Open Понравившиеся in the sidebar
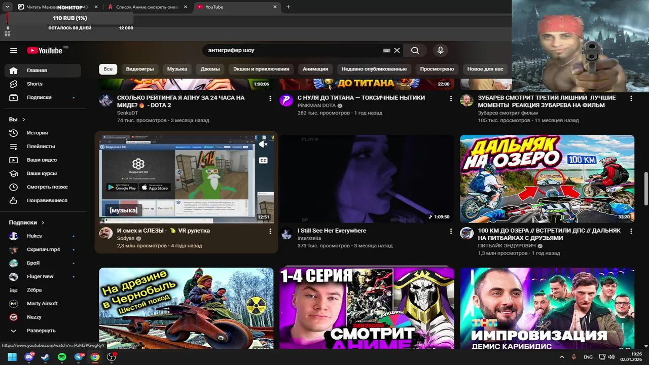649x365 pixels. 43,200
